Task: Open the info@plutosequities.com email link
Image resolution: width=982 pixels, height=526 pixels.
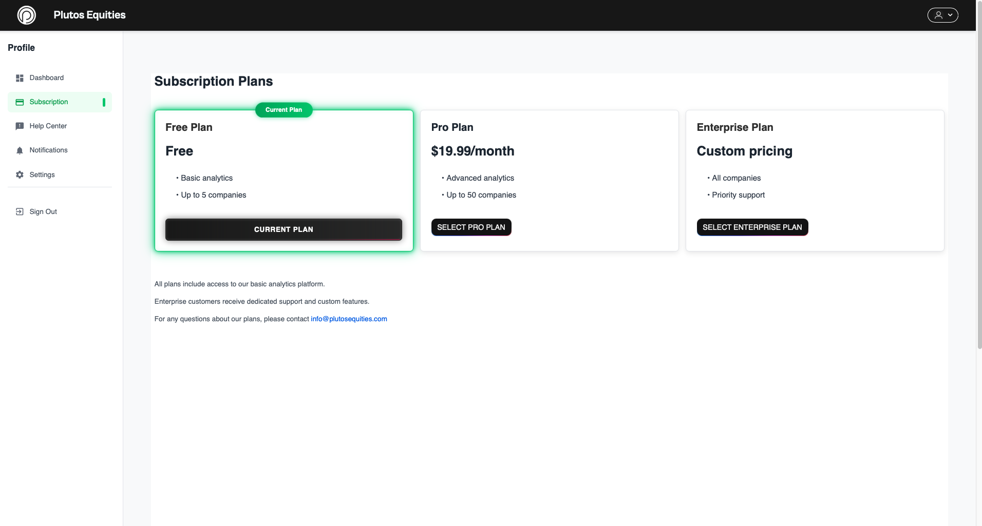Action: point(348,319)
